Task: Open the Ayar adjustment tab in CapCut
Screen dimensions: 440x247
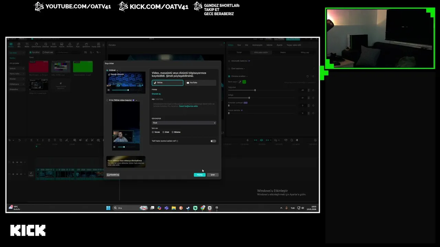Action: point(78,45)
